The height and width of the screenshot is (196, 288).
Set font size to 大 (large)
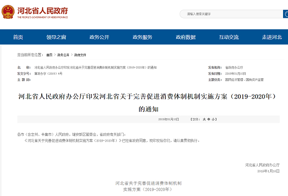point(204,119)
